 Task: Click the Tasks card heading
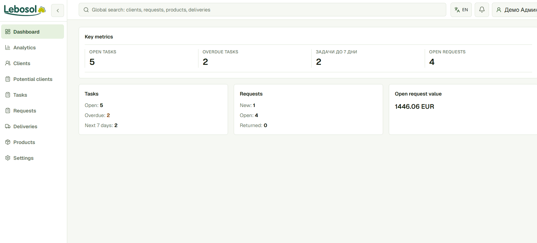tap(92, 94)
